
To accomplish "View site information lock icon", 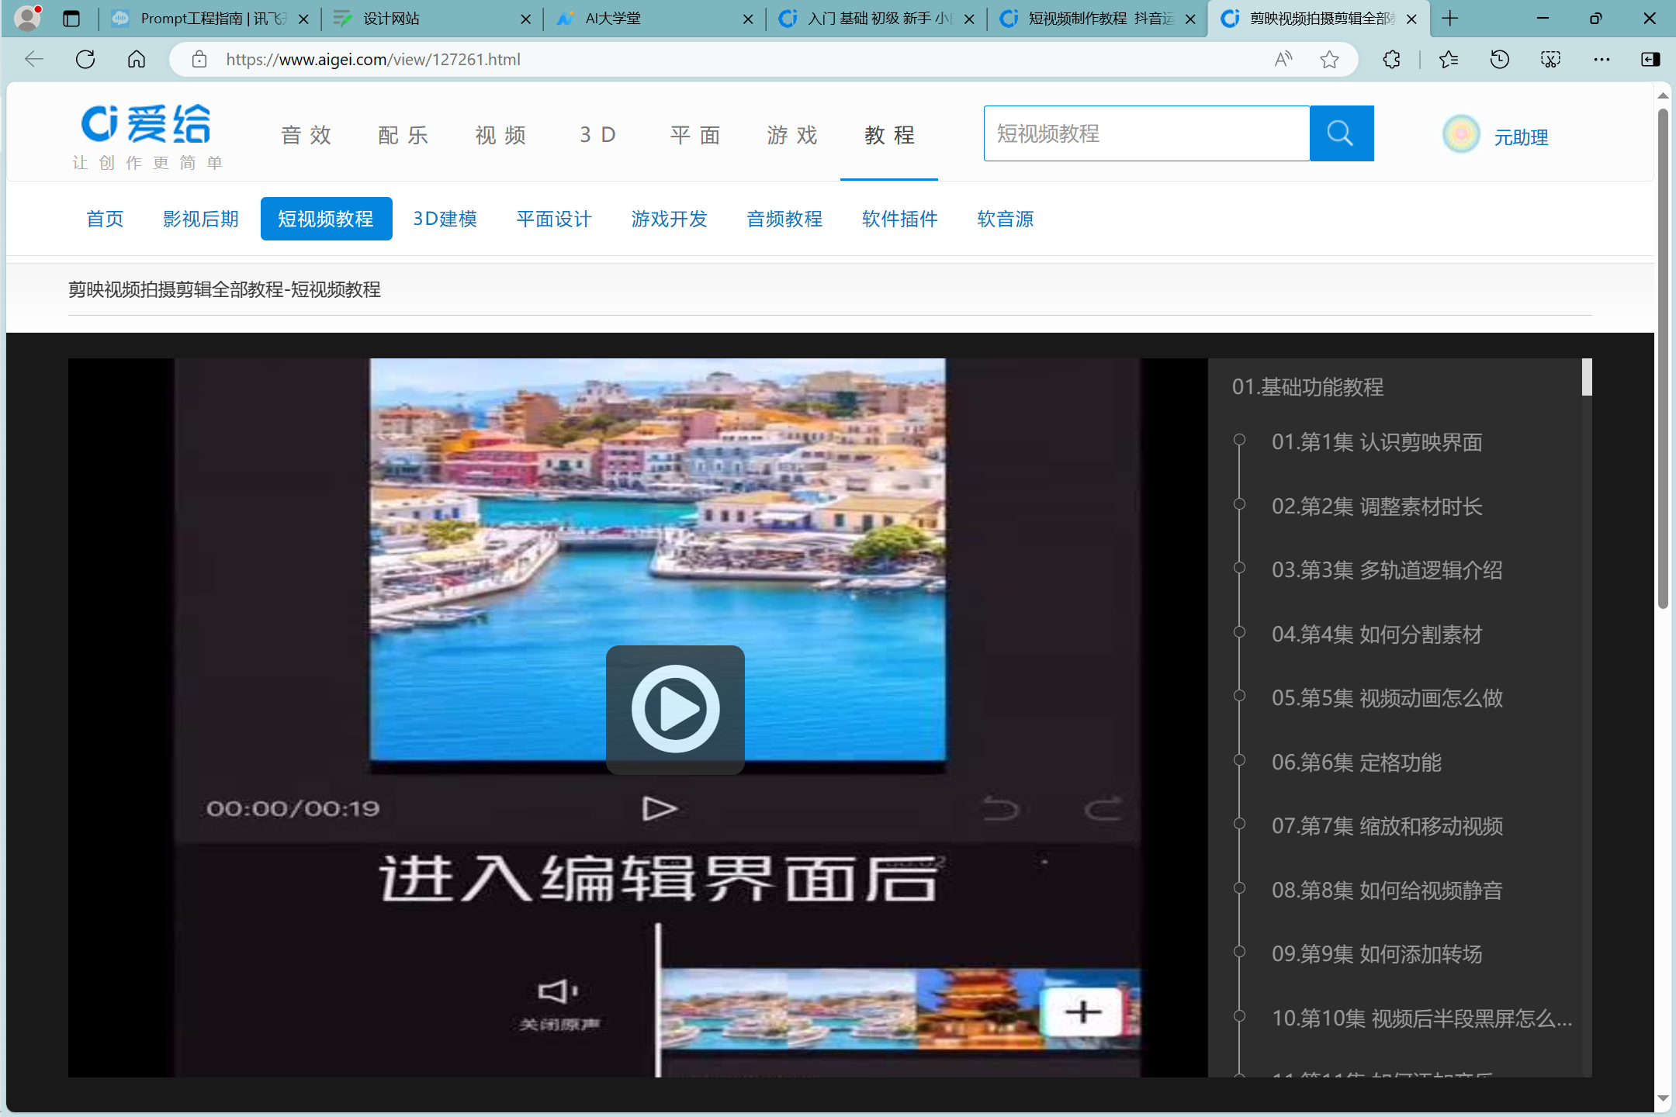I will pyautogui.click(x=199, y=59).
